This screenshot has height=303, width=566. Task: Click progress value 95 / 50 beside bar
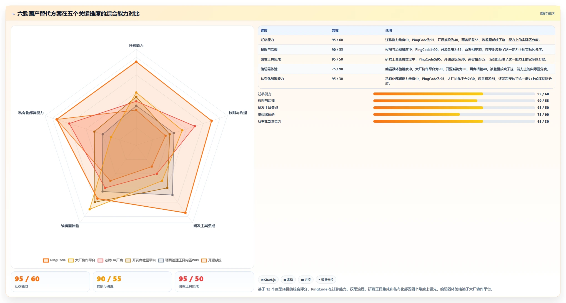pos(543,108)
